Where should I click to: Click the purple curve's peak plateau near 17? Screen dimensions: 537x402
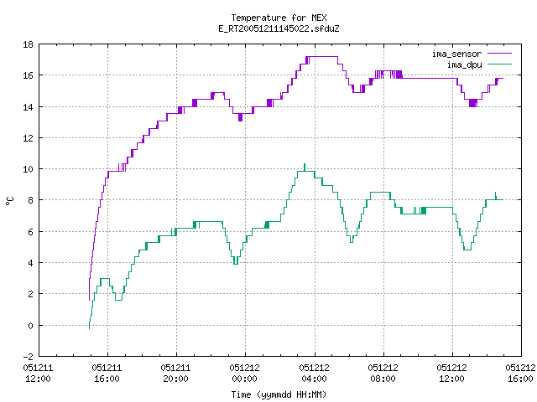[x=322, y=57]
